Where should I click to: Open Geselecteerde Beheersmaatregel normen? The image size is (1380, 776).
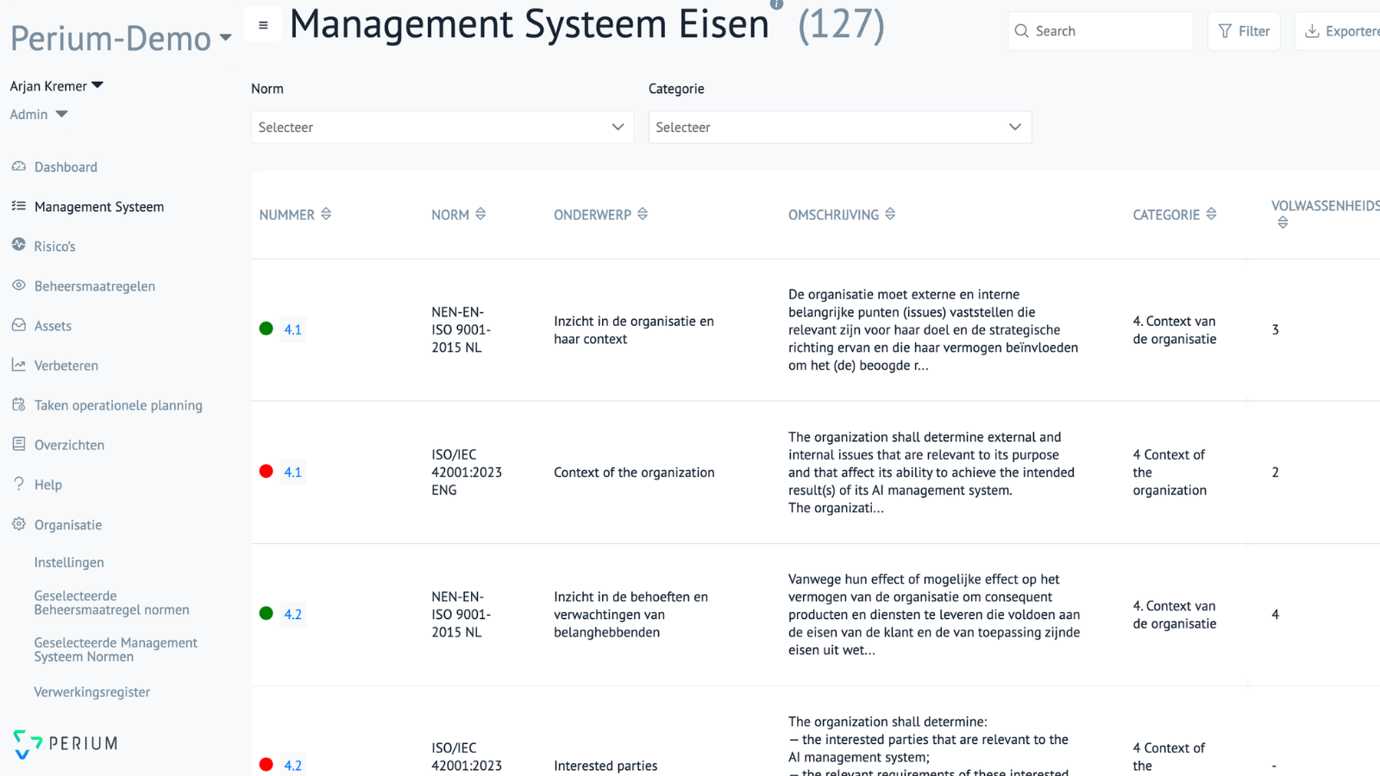coord(111,603)
